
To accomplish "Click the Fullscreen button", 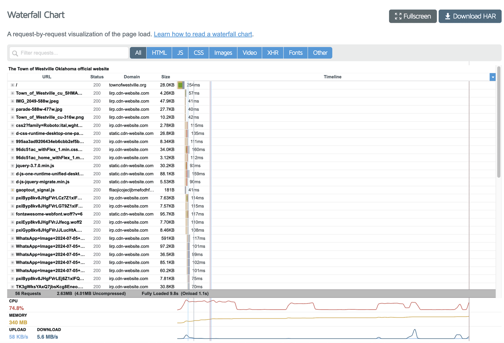I will tap(413, 16).
